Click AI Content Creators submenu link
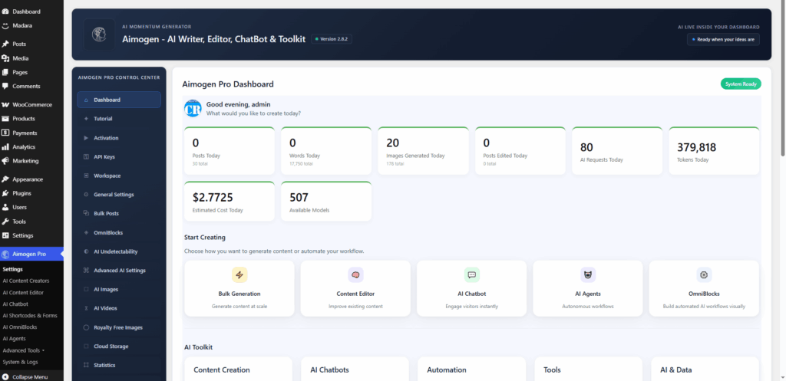The image size is (786, 381). (x=26, y=281)
